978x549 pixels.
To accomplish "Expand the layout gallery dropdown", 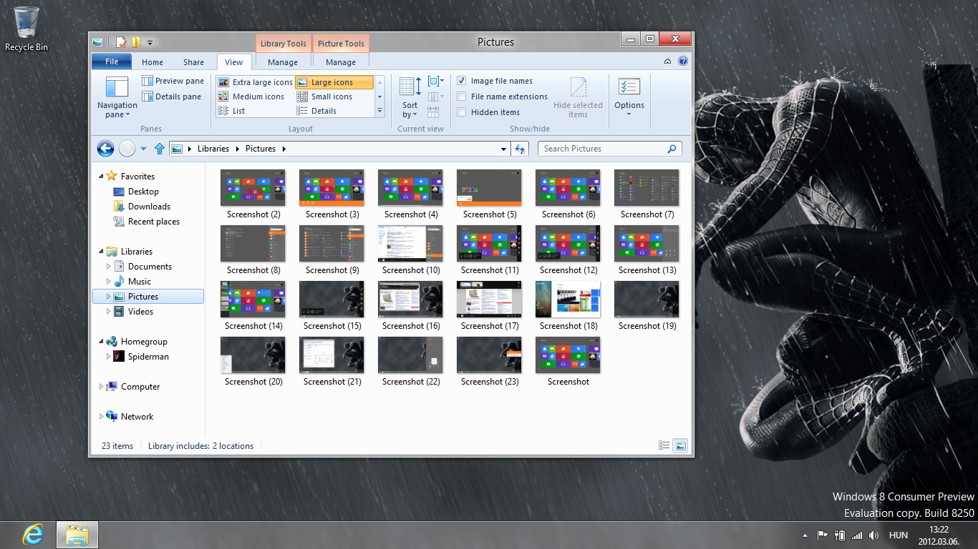I will click(379, 111).
